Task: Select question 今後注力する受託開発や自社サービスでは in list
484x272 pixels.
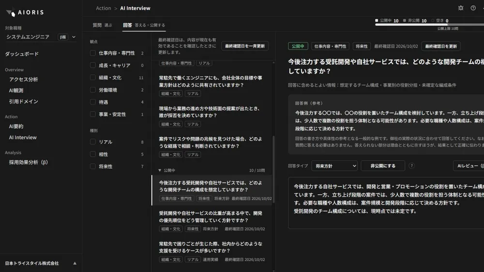Action: pyautogui.click(x=212, y=190)
